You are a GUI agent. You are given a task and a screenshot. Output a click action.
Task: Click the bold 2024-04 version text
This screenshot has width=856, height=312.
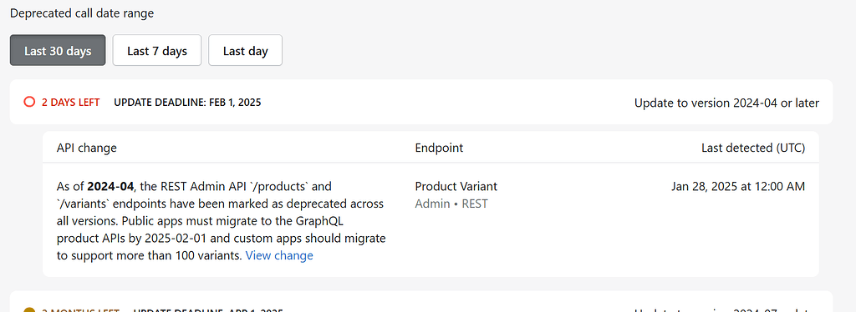[x=110, y=186]
